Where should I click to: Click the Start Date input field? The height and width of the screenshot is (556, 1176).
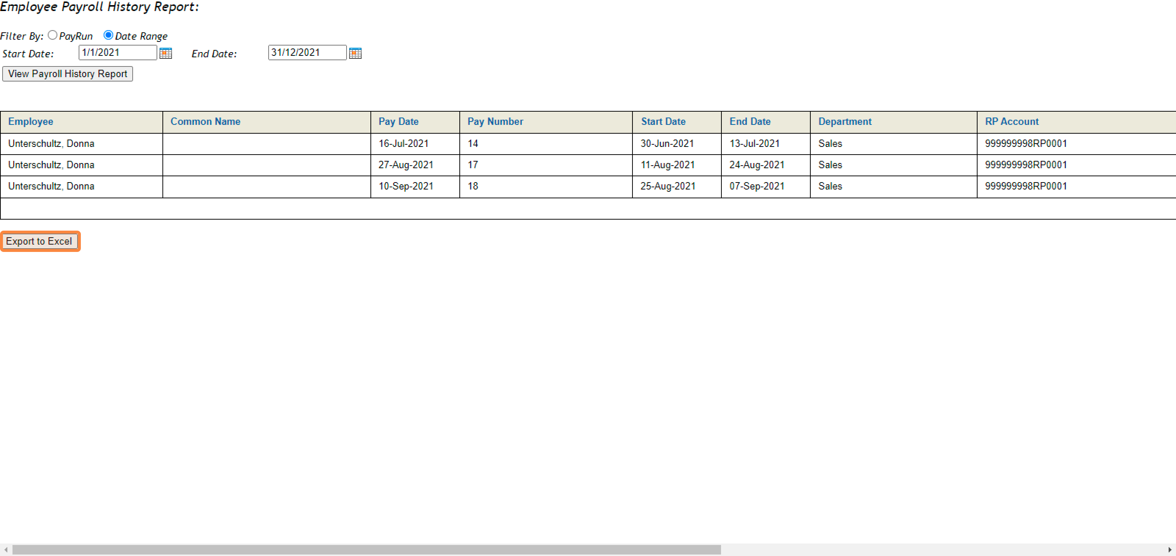[118, 53]
